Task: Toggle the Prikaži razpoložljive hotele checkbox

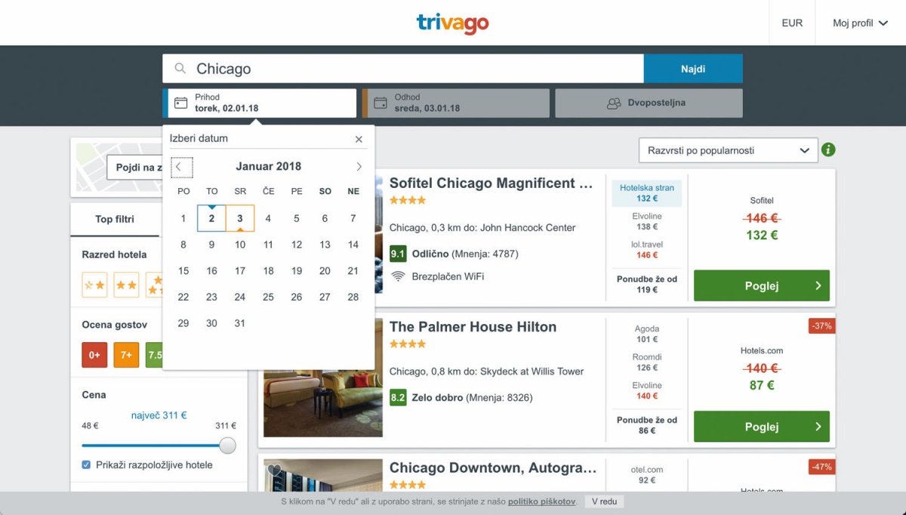Action: pyautogui.click(x=86, y=465)
